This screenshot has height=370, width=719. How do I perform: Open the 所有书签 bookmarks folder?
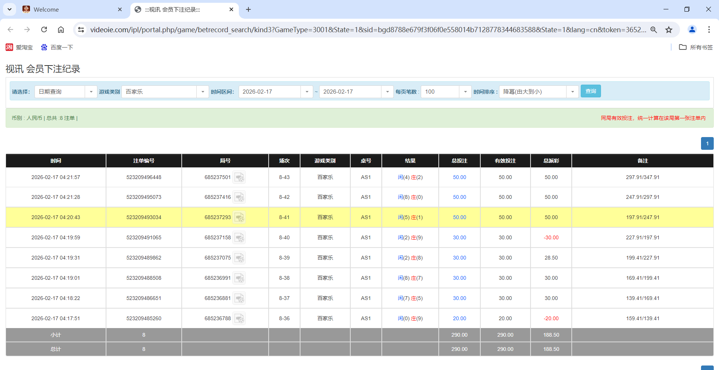pyautogui.click(x=695, y=47)
